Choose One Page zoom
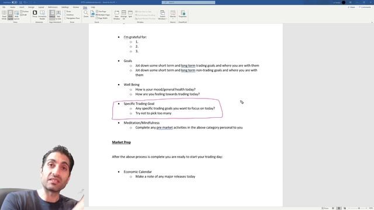The height and width of the screenshot is (210, 374). tap(101, 12)
